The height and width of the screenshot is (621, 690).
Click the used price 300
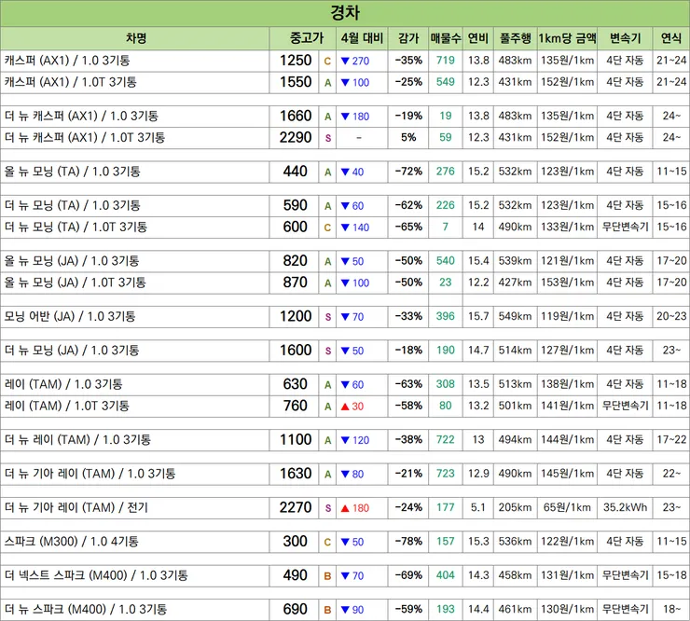tap(295, 542)
